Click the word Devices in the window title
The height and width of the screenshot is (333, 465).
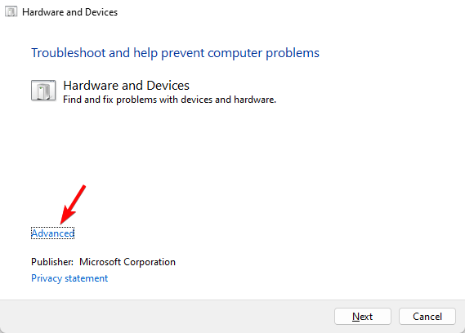click(x=101, y=12)
